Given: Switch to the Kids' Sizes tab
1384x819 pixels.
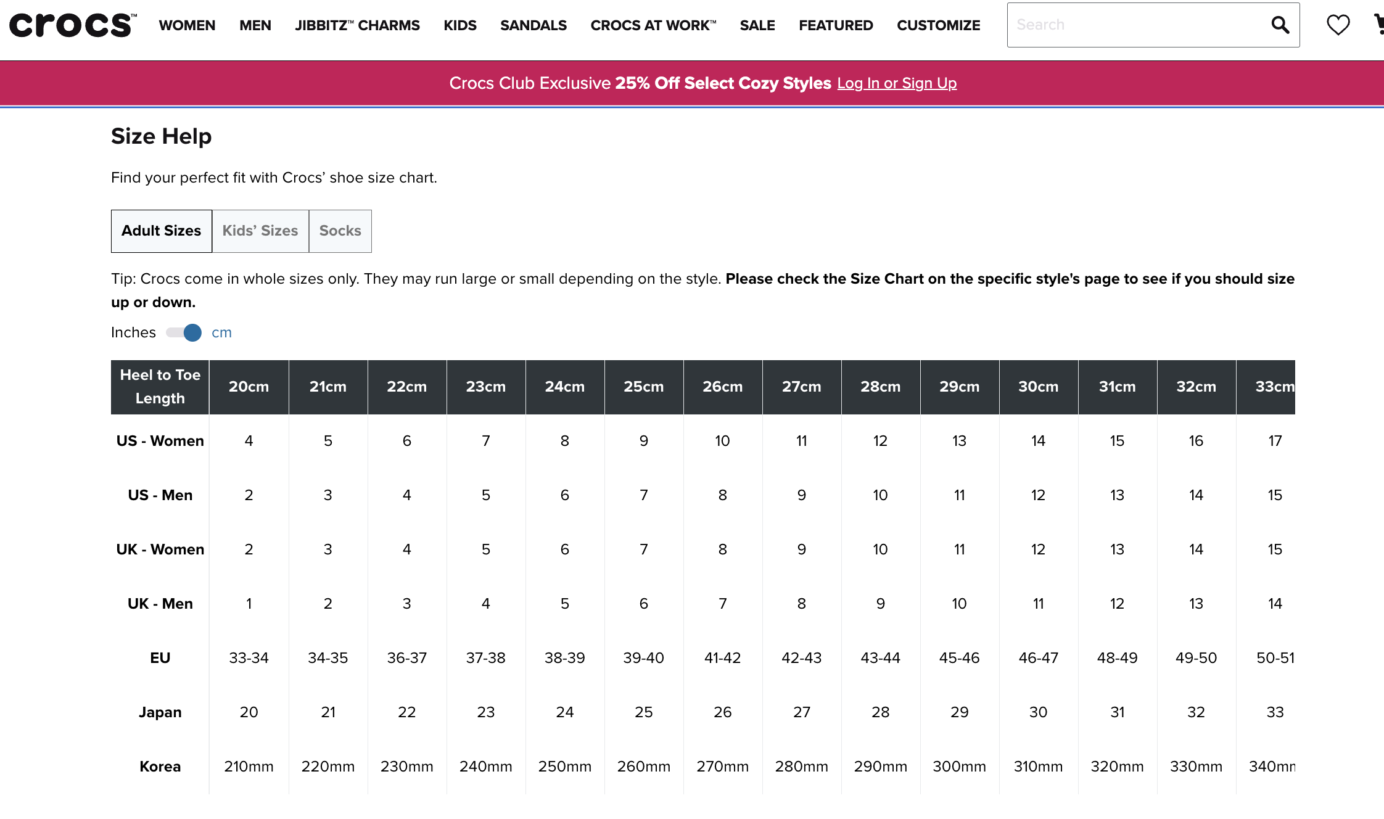Looking at the screenshot, I should (x=260, y=231).
